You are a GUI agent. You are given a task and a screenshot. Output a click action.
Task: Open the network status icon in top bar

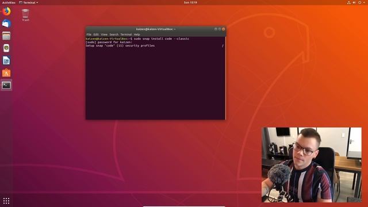click(349, 2)
